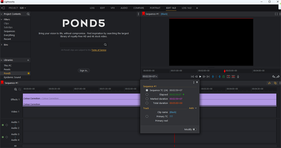281x148 pixels.
Task: Pin the timecode popup panel
Action: coord(197,82)
